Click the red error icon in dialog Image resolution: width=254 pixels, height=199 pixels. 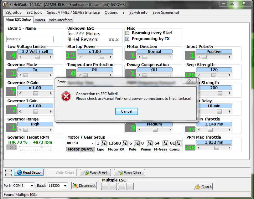click(66, 96)
